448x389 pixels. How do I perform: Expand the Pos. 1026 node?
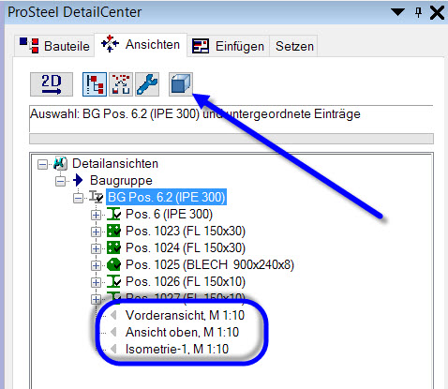(96, 282)
